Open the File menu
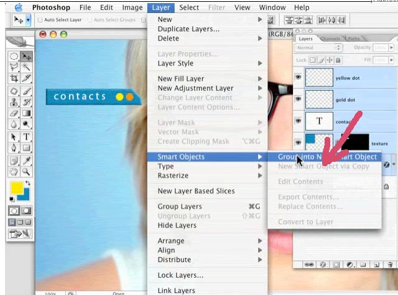This screenshot has height=295, width=398. (85, 7)
